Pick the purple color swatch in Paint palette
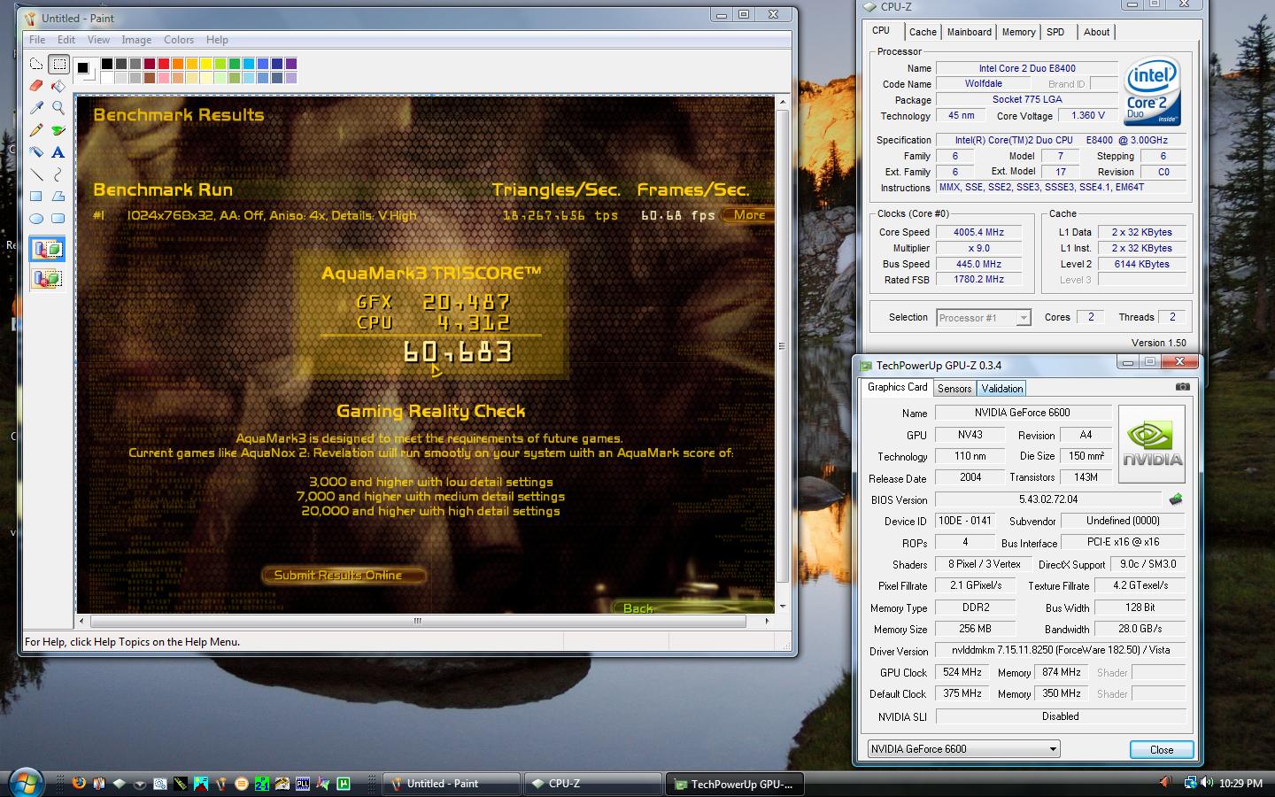 point(290,64)
